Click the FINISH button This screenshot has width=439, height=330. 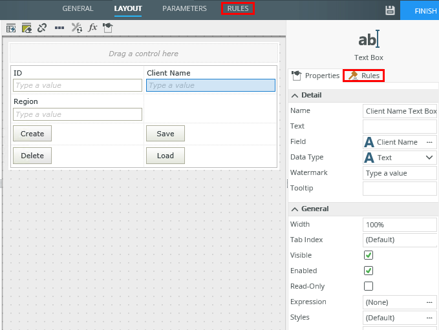420,10
